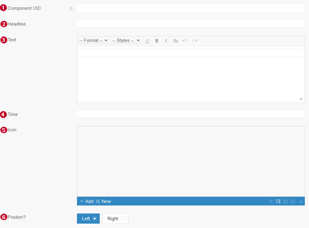Focus the Component UID input field
This screenshot has width=309, height=228.
coord(191,9)
